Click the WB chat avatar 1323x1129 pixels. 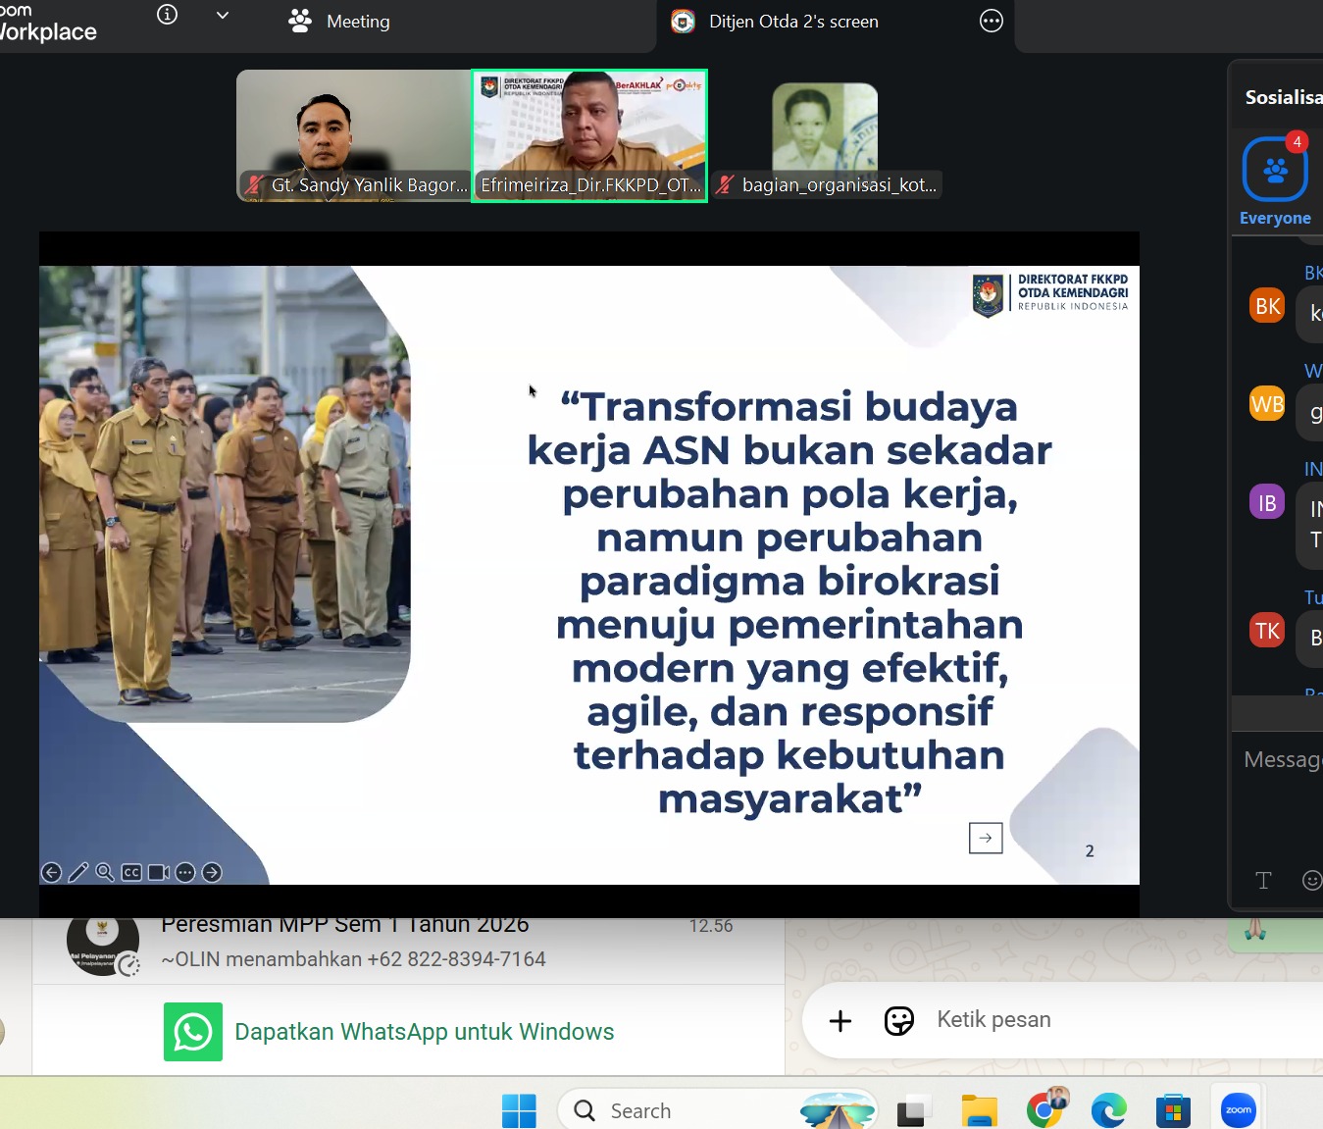click(x=1267, y=403)
